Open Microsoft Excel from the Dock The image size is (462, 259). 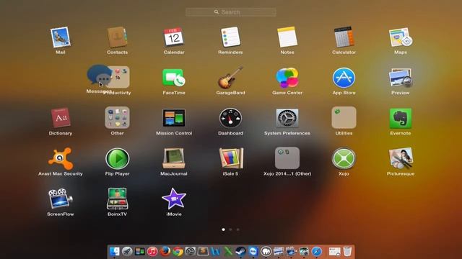228,251
